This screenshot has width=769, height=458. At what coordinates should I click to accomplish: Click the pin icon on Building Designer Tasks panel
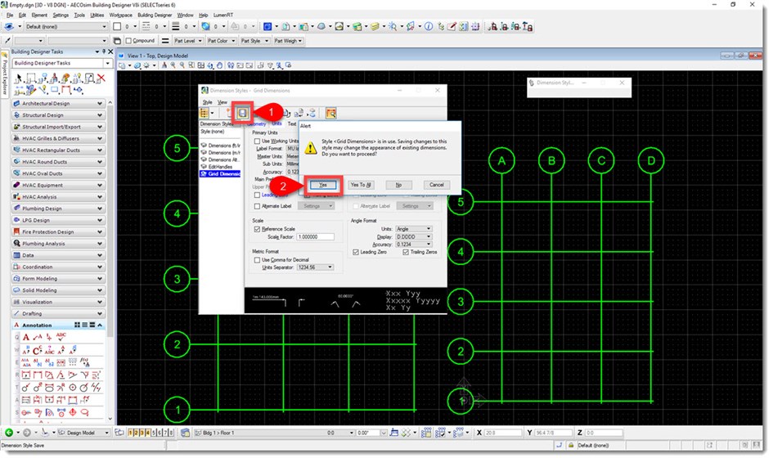103,52
